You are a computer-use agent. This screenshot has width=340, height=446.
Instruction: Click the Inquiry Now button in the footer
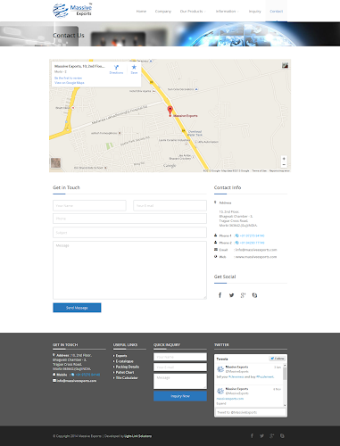click(180, 396)
